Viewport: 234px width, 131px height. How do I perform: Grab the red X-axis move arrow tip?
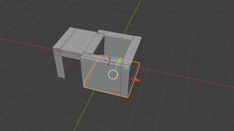coord(138,80)
